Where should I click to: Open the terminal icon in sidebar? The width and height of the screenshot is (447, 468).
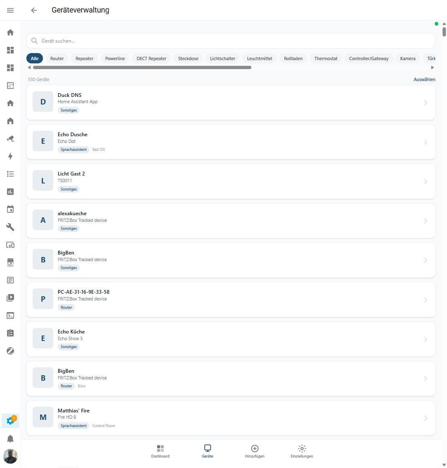pyautogui.click(x=10, y=315)
